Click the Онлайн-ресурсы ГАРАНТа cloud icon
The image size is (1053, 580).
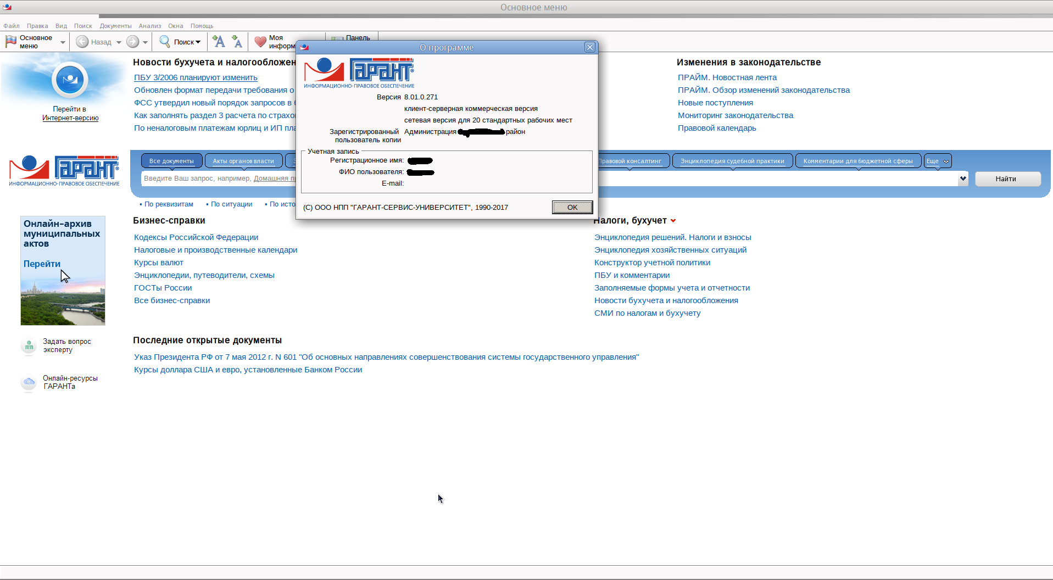coord(29,382)
